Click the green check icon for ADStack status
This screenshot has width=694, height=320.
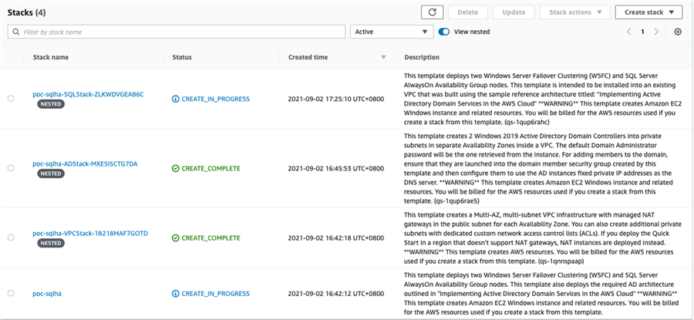coord(176,168)
